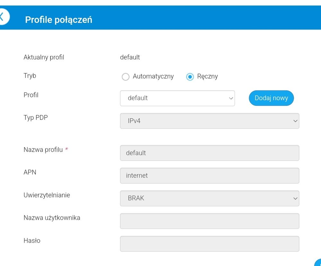Click the APN field containing internet
This screenshot has width=321, height=266.
210,176
